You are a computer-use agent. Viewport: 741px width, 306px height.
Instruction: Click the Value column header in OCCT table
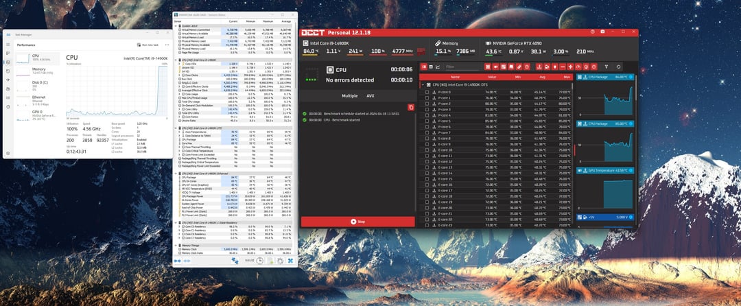click(x=492, y=77)
